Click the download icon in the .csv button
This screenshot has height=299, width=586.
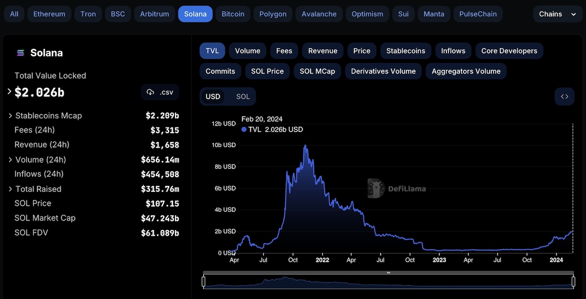(151, 92)
